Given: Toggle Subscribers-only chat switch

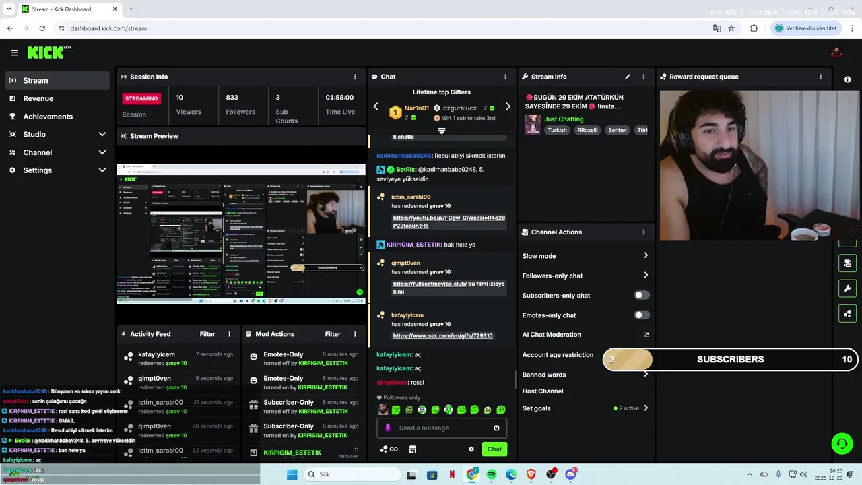Looking at the screenshot, I should (x=642, y=295).
